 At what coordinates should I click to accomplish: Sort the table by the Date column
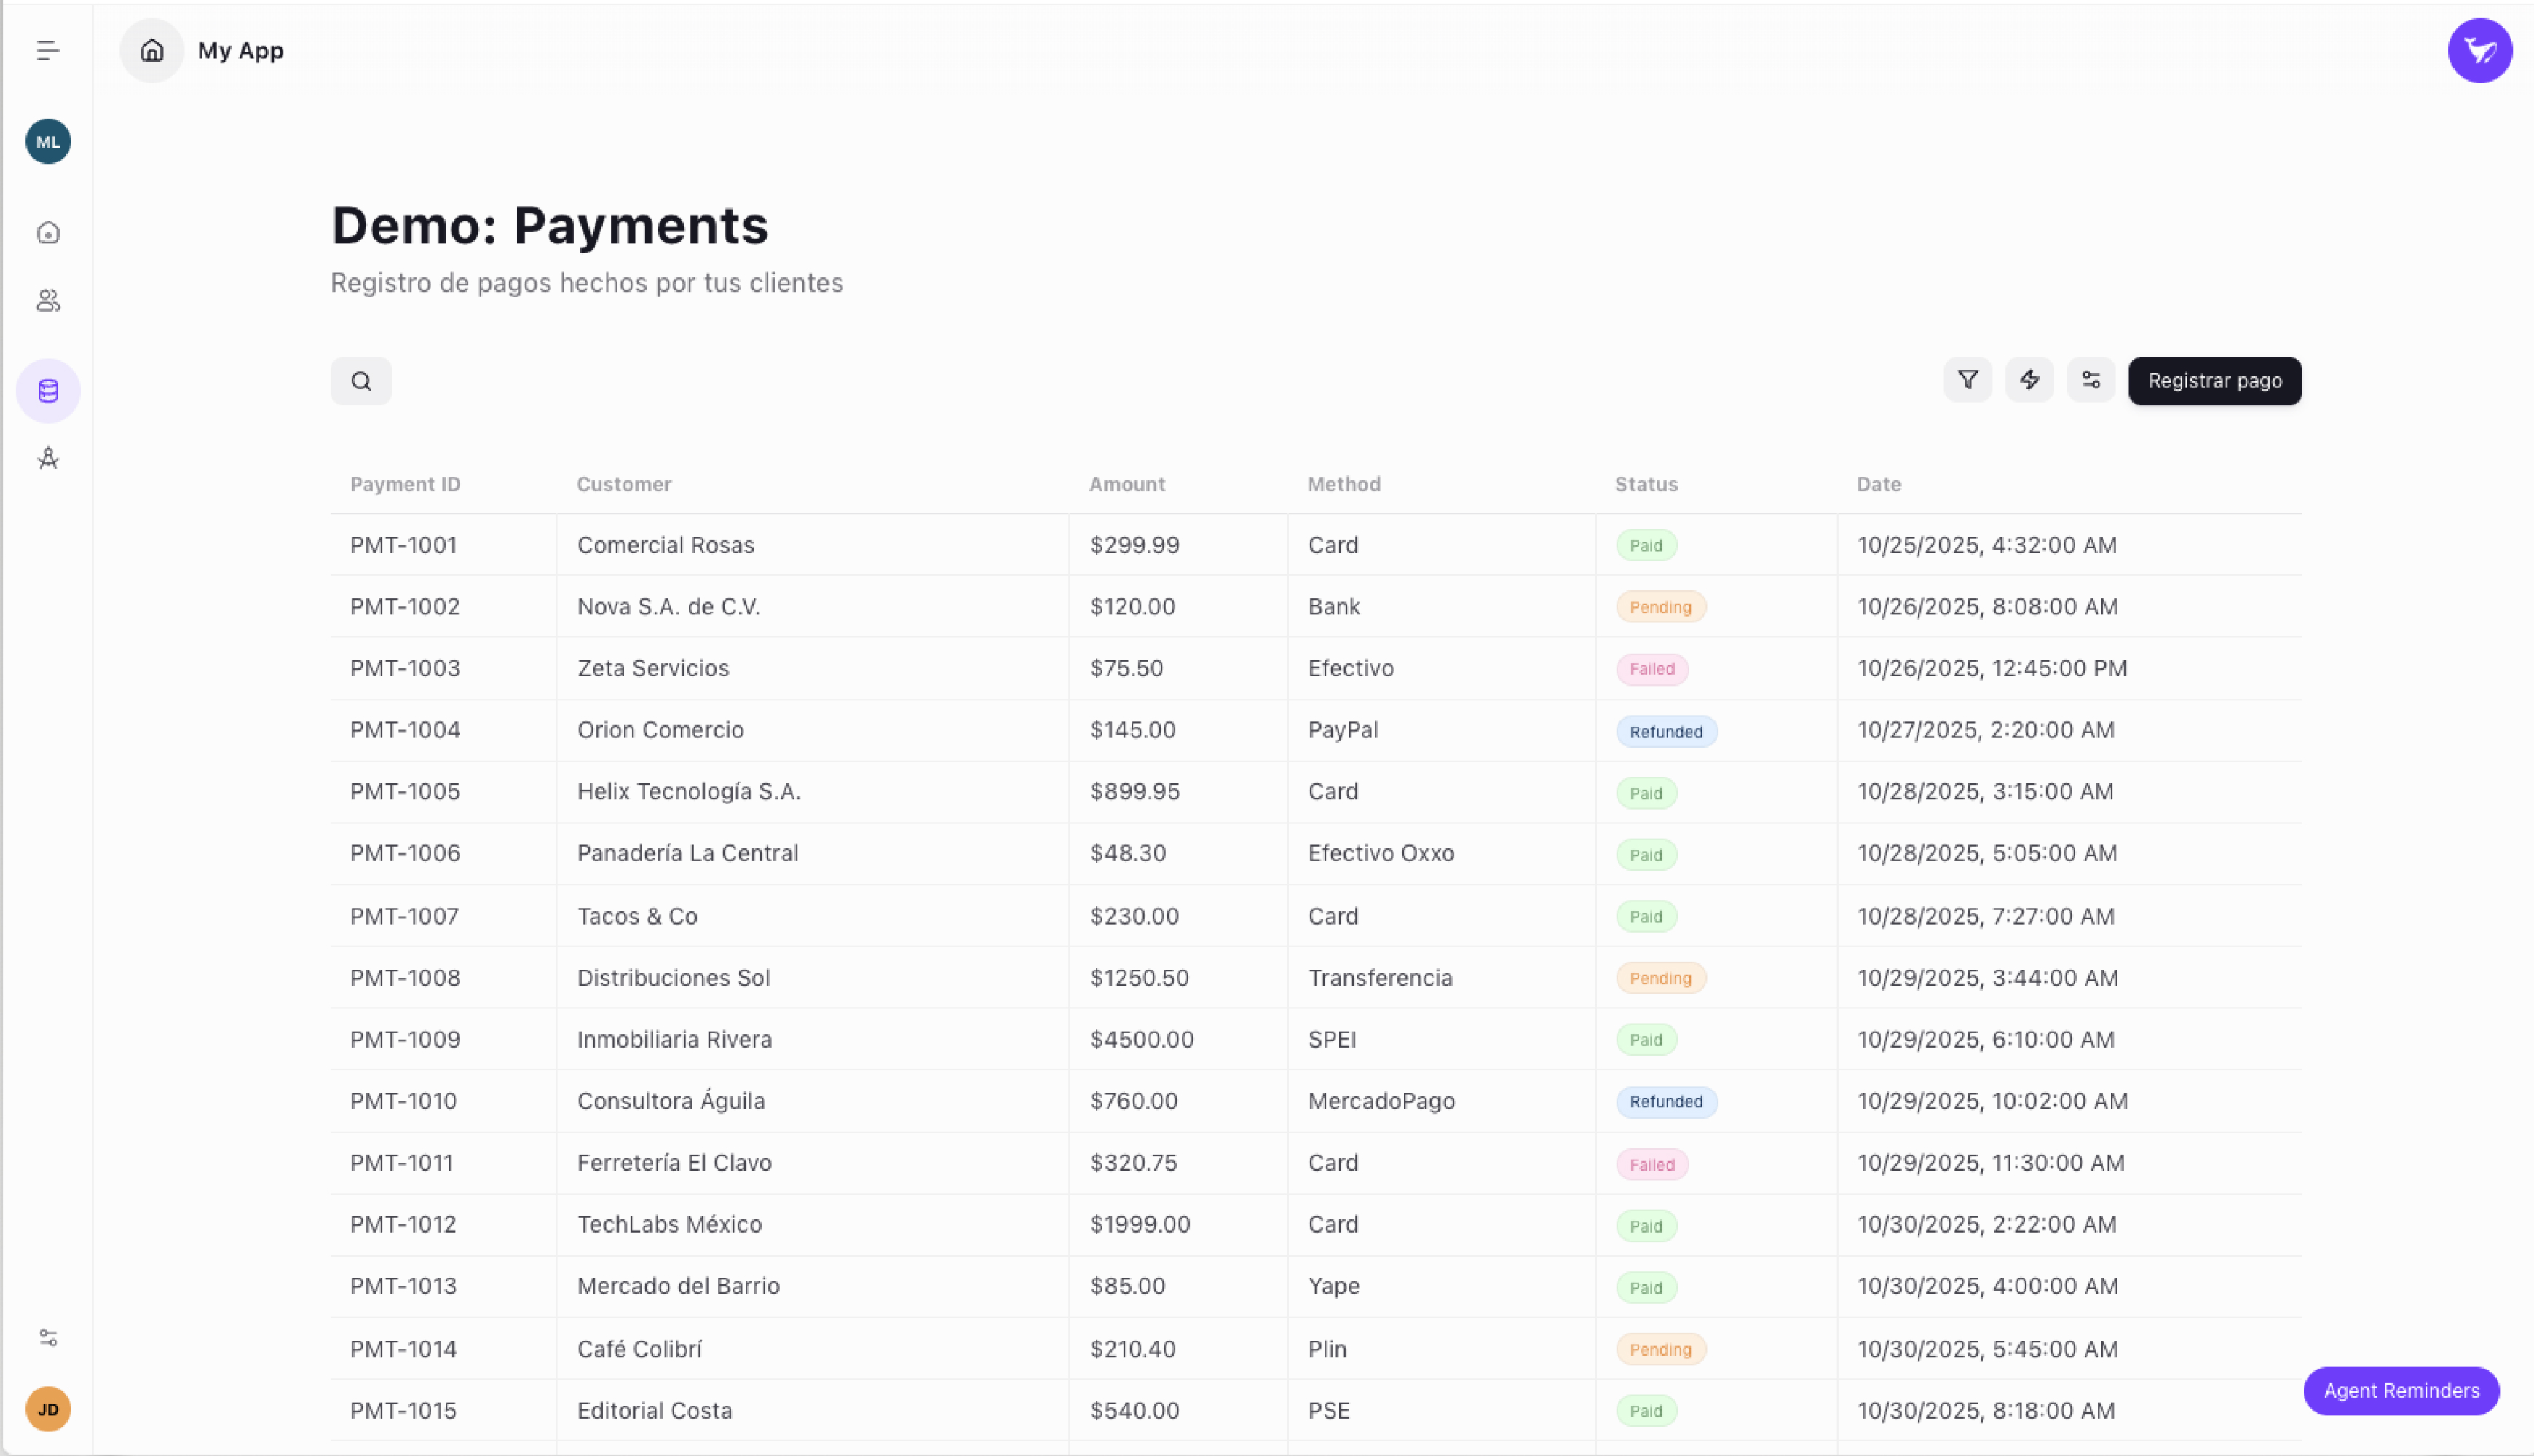tap(1878, 484)
